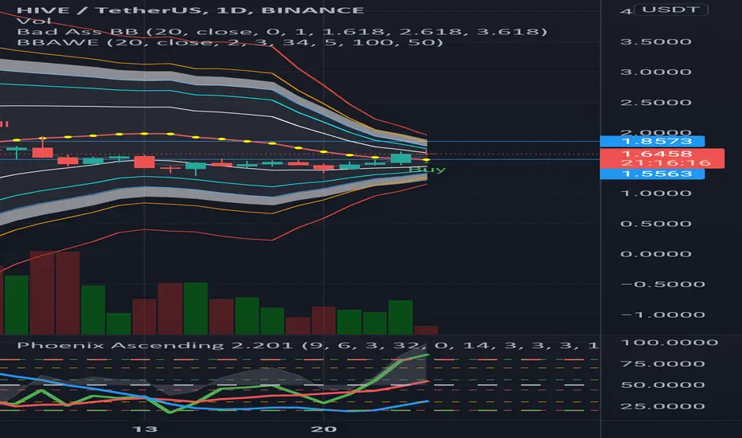Click the 20 date label on time axis
This screenshot has width=742, height=438.
click(x=324, y=429)
